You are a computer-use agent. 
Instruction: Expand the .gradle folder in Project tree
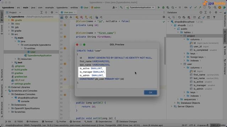(x=9, y=20)
